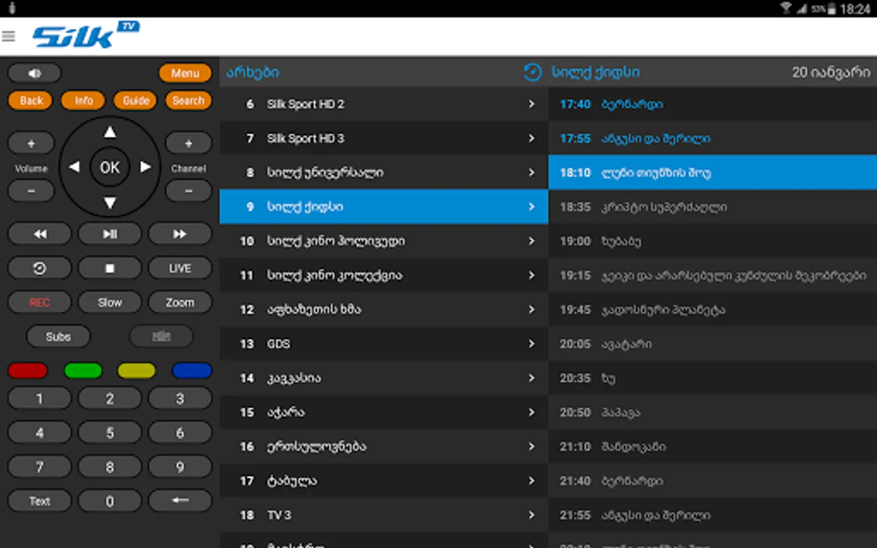Toggle recording with the REC button

(x=40, y=303)
